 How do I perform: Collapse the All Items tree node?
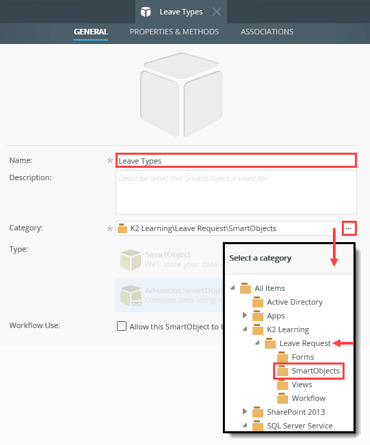pos(233,287)
